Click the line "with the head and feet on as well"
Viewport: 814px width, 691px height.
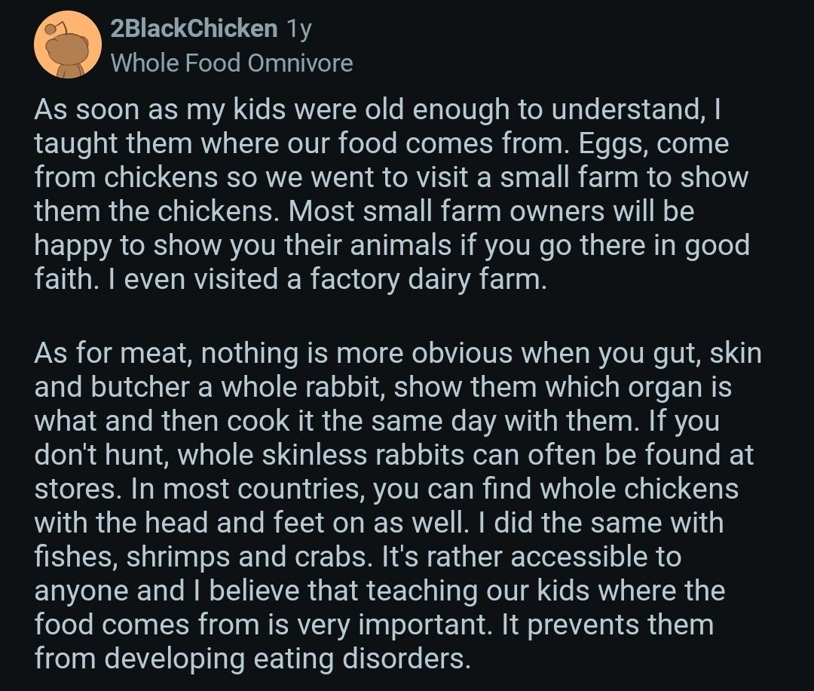coord(378,523)
